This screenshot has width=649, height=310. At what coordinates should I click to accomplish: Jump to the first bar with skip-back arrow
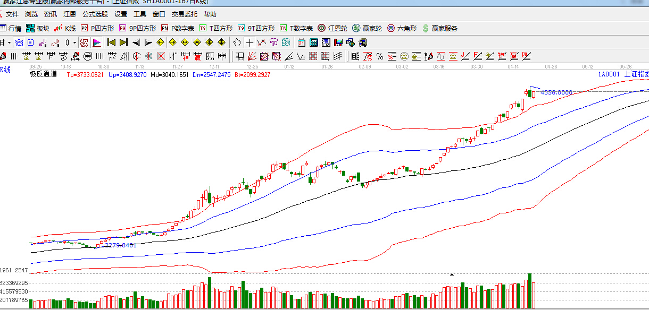pyautogui.click(x=111, y=42)
